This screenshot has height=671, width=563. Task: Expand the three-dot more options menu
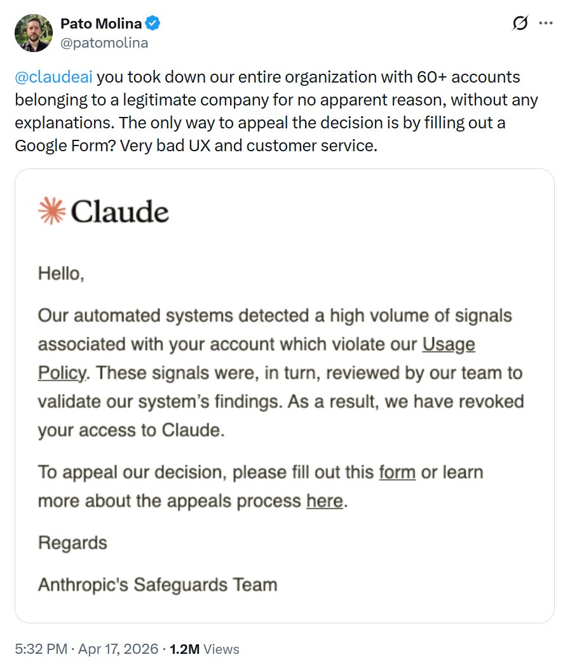point(545,24)
